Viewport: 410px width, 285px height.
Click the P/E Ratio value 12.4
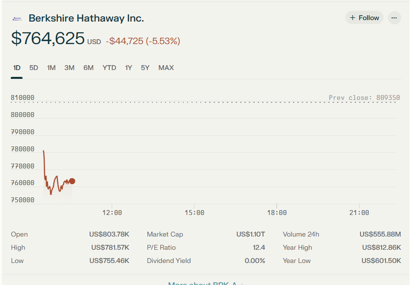point(259,247)
